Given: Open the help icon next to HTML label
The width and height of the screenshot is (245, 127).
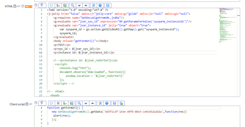Looking at the screenshot, I should (x=22, y=6).
